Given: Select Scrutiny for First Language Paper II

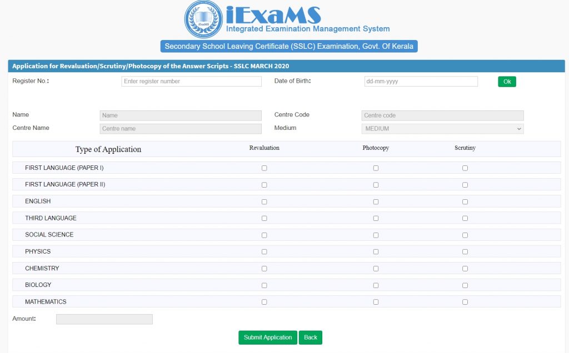Looking at the screenshot, I should point(465,185).
